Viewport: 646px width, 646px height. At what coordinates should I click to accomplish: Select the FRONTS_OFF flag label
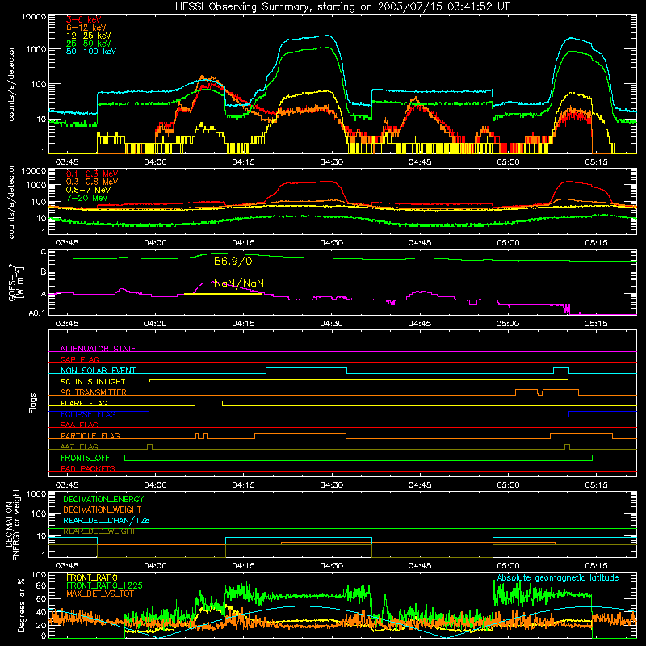[85, 458]
